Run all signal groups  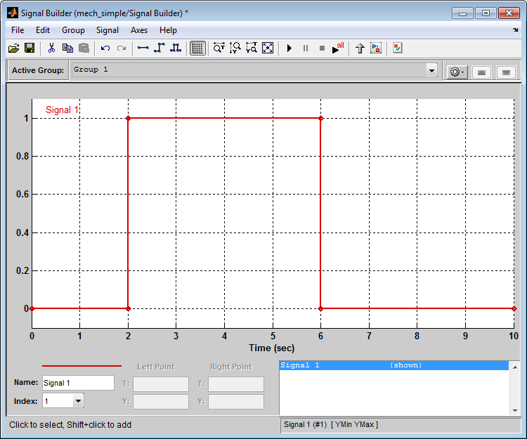pos(338,48)
